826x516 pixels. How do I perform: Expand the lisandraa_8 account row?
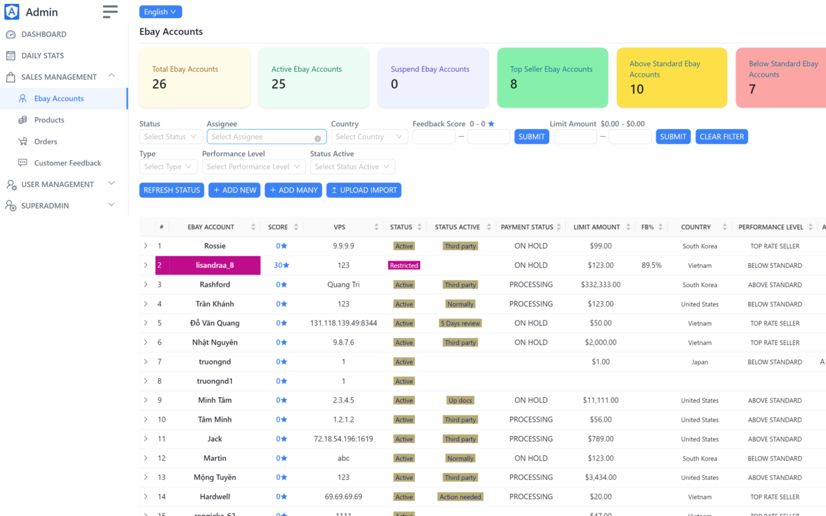pyautogui.click(x=146, y=265)
